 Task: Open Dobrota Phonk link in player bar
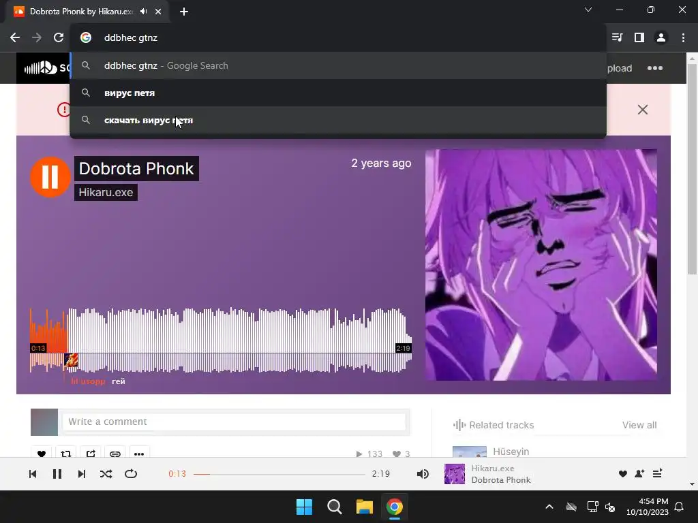[501, 480]
